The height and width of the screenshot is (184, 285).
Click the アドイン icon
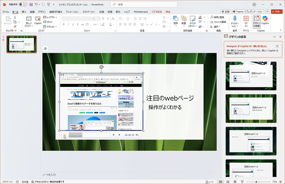[246, 21]
